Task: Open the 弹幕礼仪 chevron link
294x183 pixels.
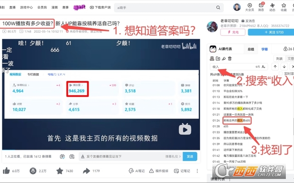Action: point(173,157)
